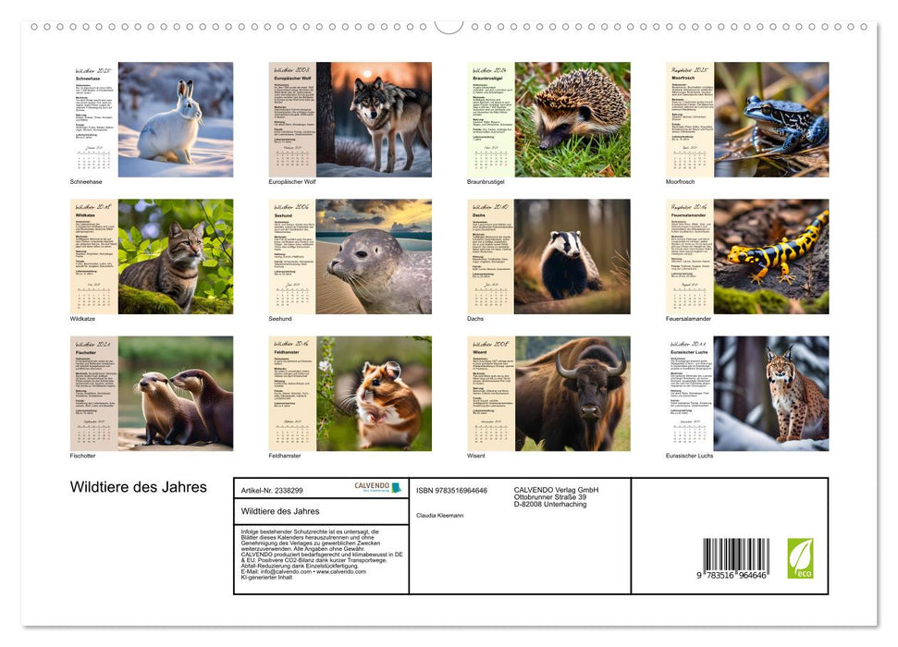Click "Wildtiere des Jahres" in info box
This screenshot has width=898, height=647.
pyautogui.click(x=280, y=511)
